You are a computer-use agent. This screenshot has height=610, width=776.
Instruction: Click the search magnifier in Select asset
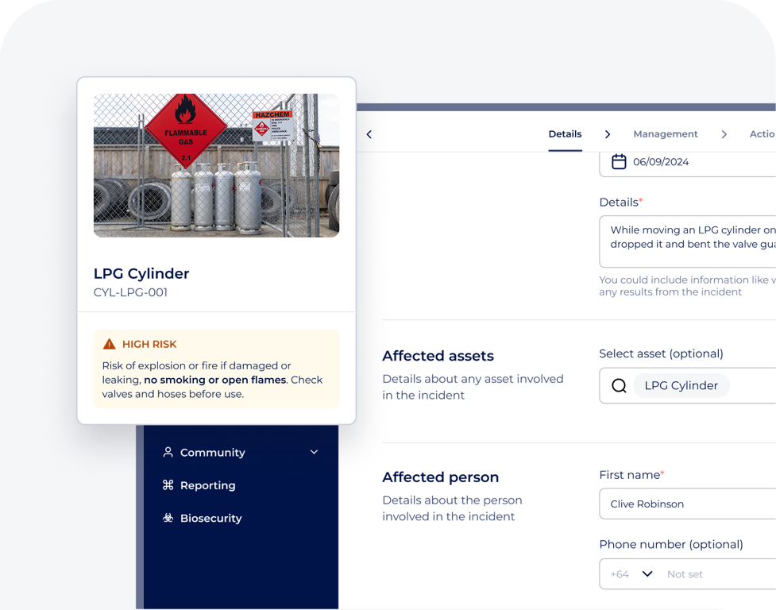click(619, 385)
